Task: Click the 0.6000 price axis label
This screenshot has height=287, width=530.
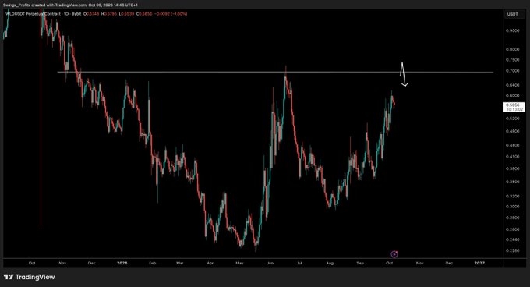Action: (512, 95)
